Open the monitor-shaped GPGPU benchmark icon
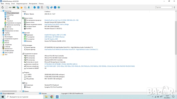Image resolution: width=177 pixels, height=99 pixels. [18, 7]
